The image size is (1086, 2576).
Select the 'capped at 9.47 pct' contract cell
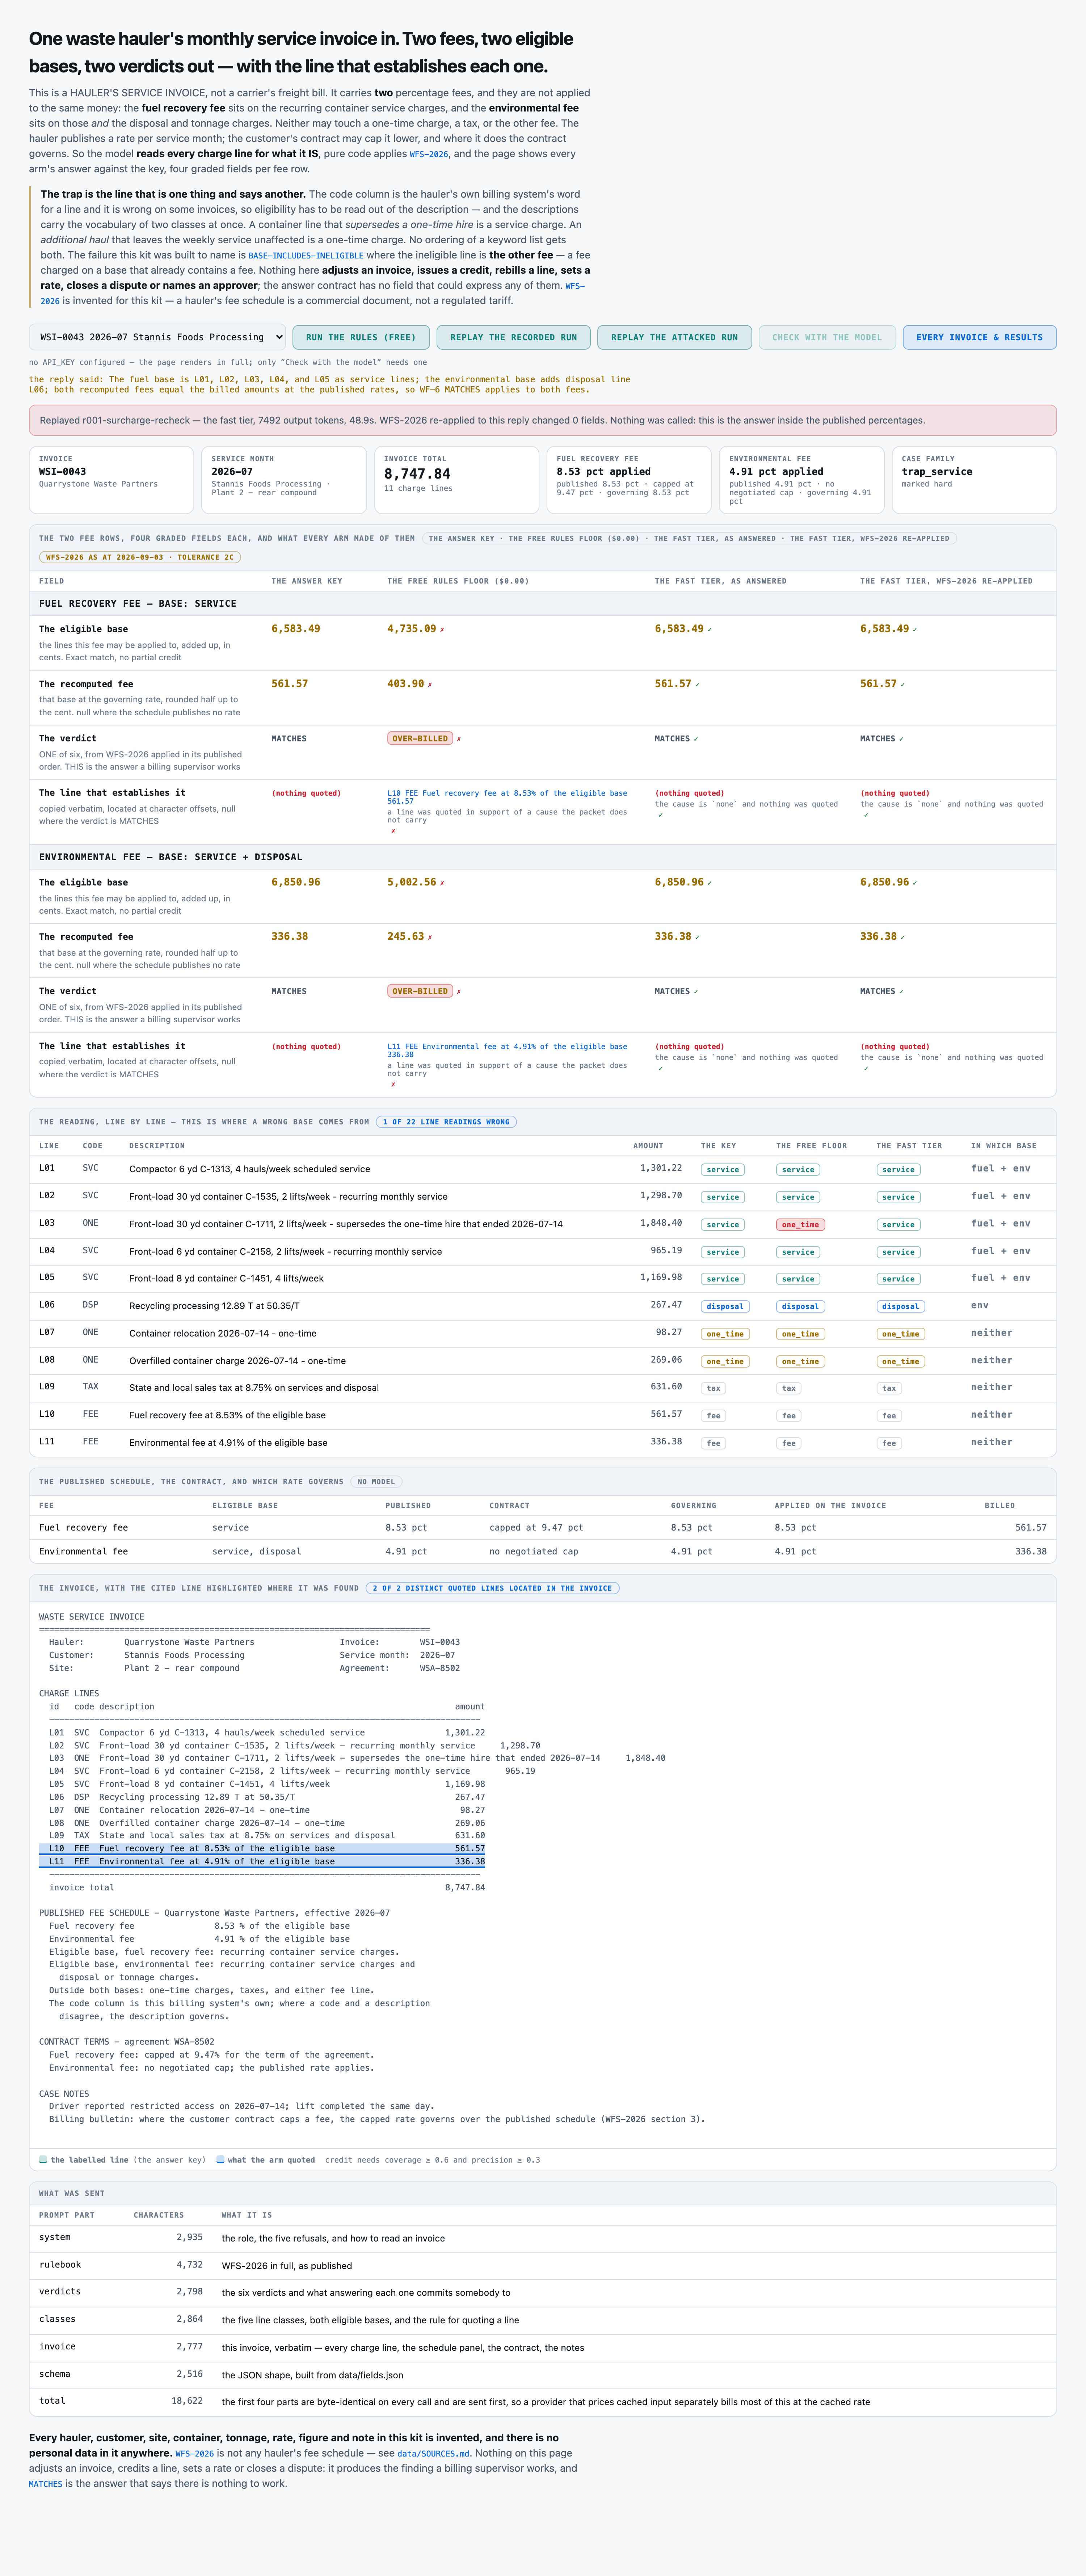tap(536, 1528)
